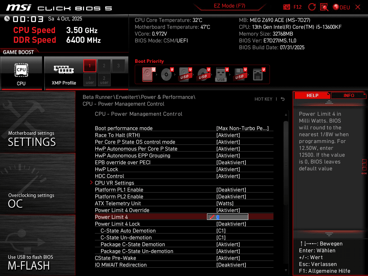This screenshot has height=276, width=368.
Task: Enable XMP profile 3
Action: tap(118, 66)
